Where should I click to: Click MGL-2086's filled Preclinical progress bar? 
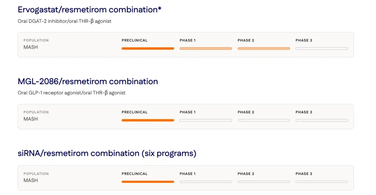(x=148, y=120)
